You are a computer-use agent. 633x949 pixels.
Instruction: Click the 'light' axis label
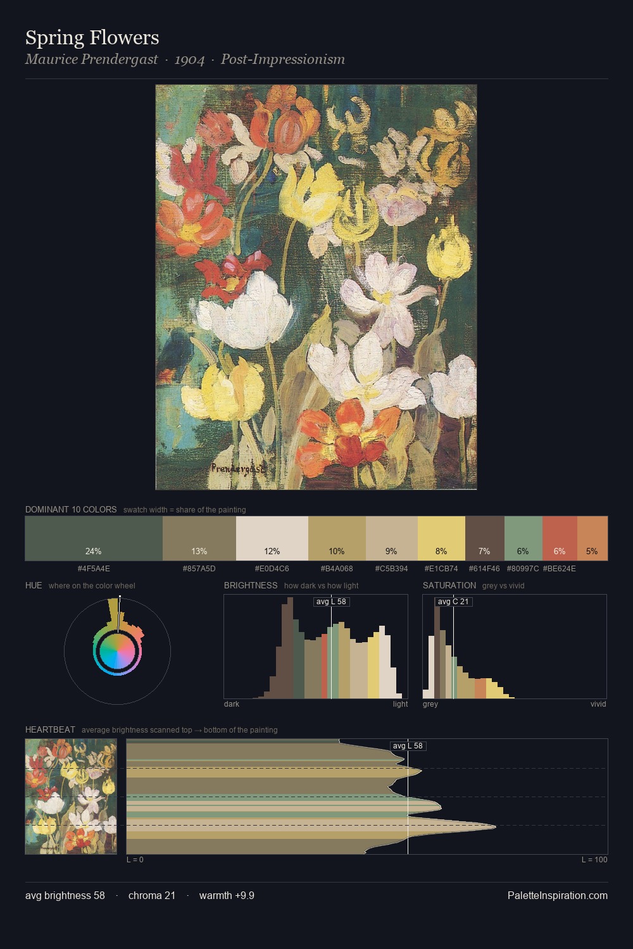401,704
